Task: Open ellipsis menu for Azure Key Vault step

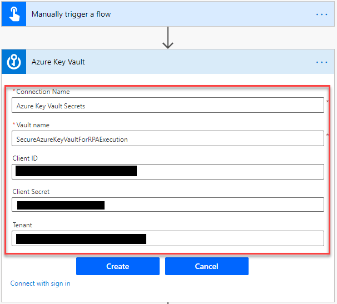Action: 321,62
